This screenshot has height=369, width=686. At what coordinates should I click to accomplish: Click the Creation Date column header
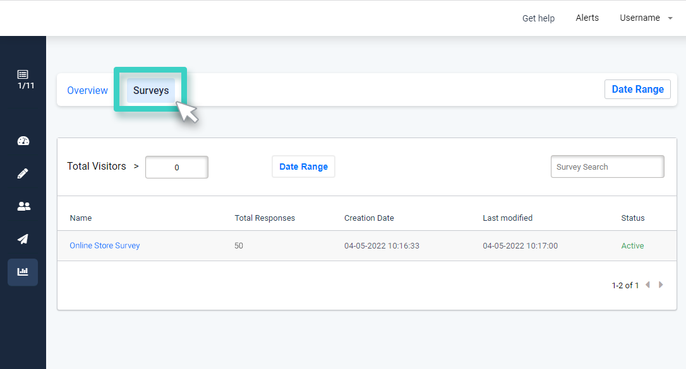(x=369, y=218)
